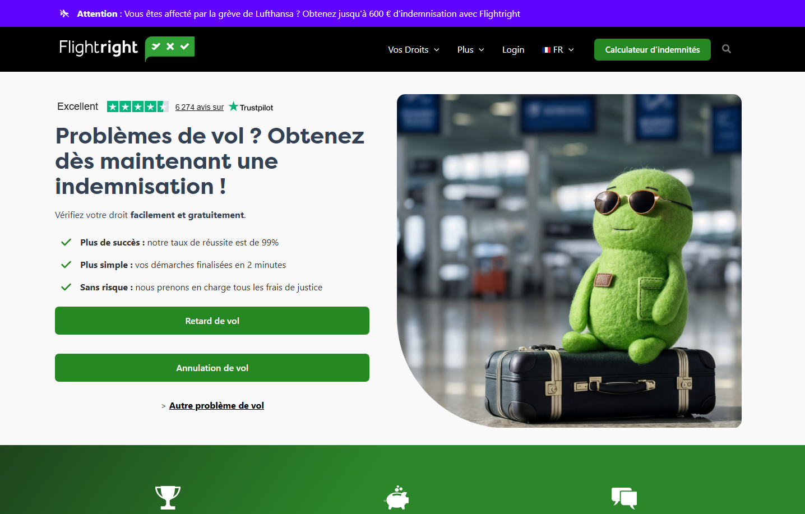Click the crossed-out plane icon in the banner

64,13
